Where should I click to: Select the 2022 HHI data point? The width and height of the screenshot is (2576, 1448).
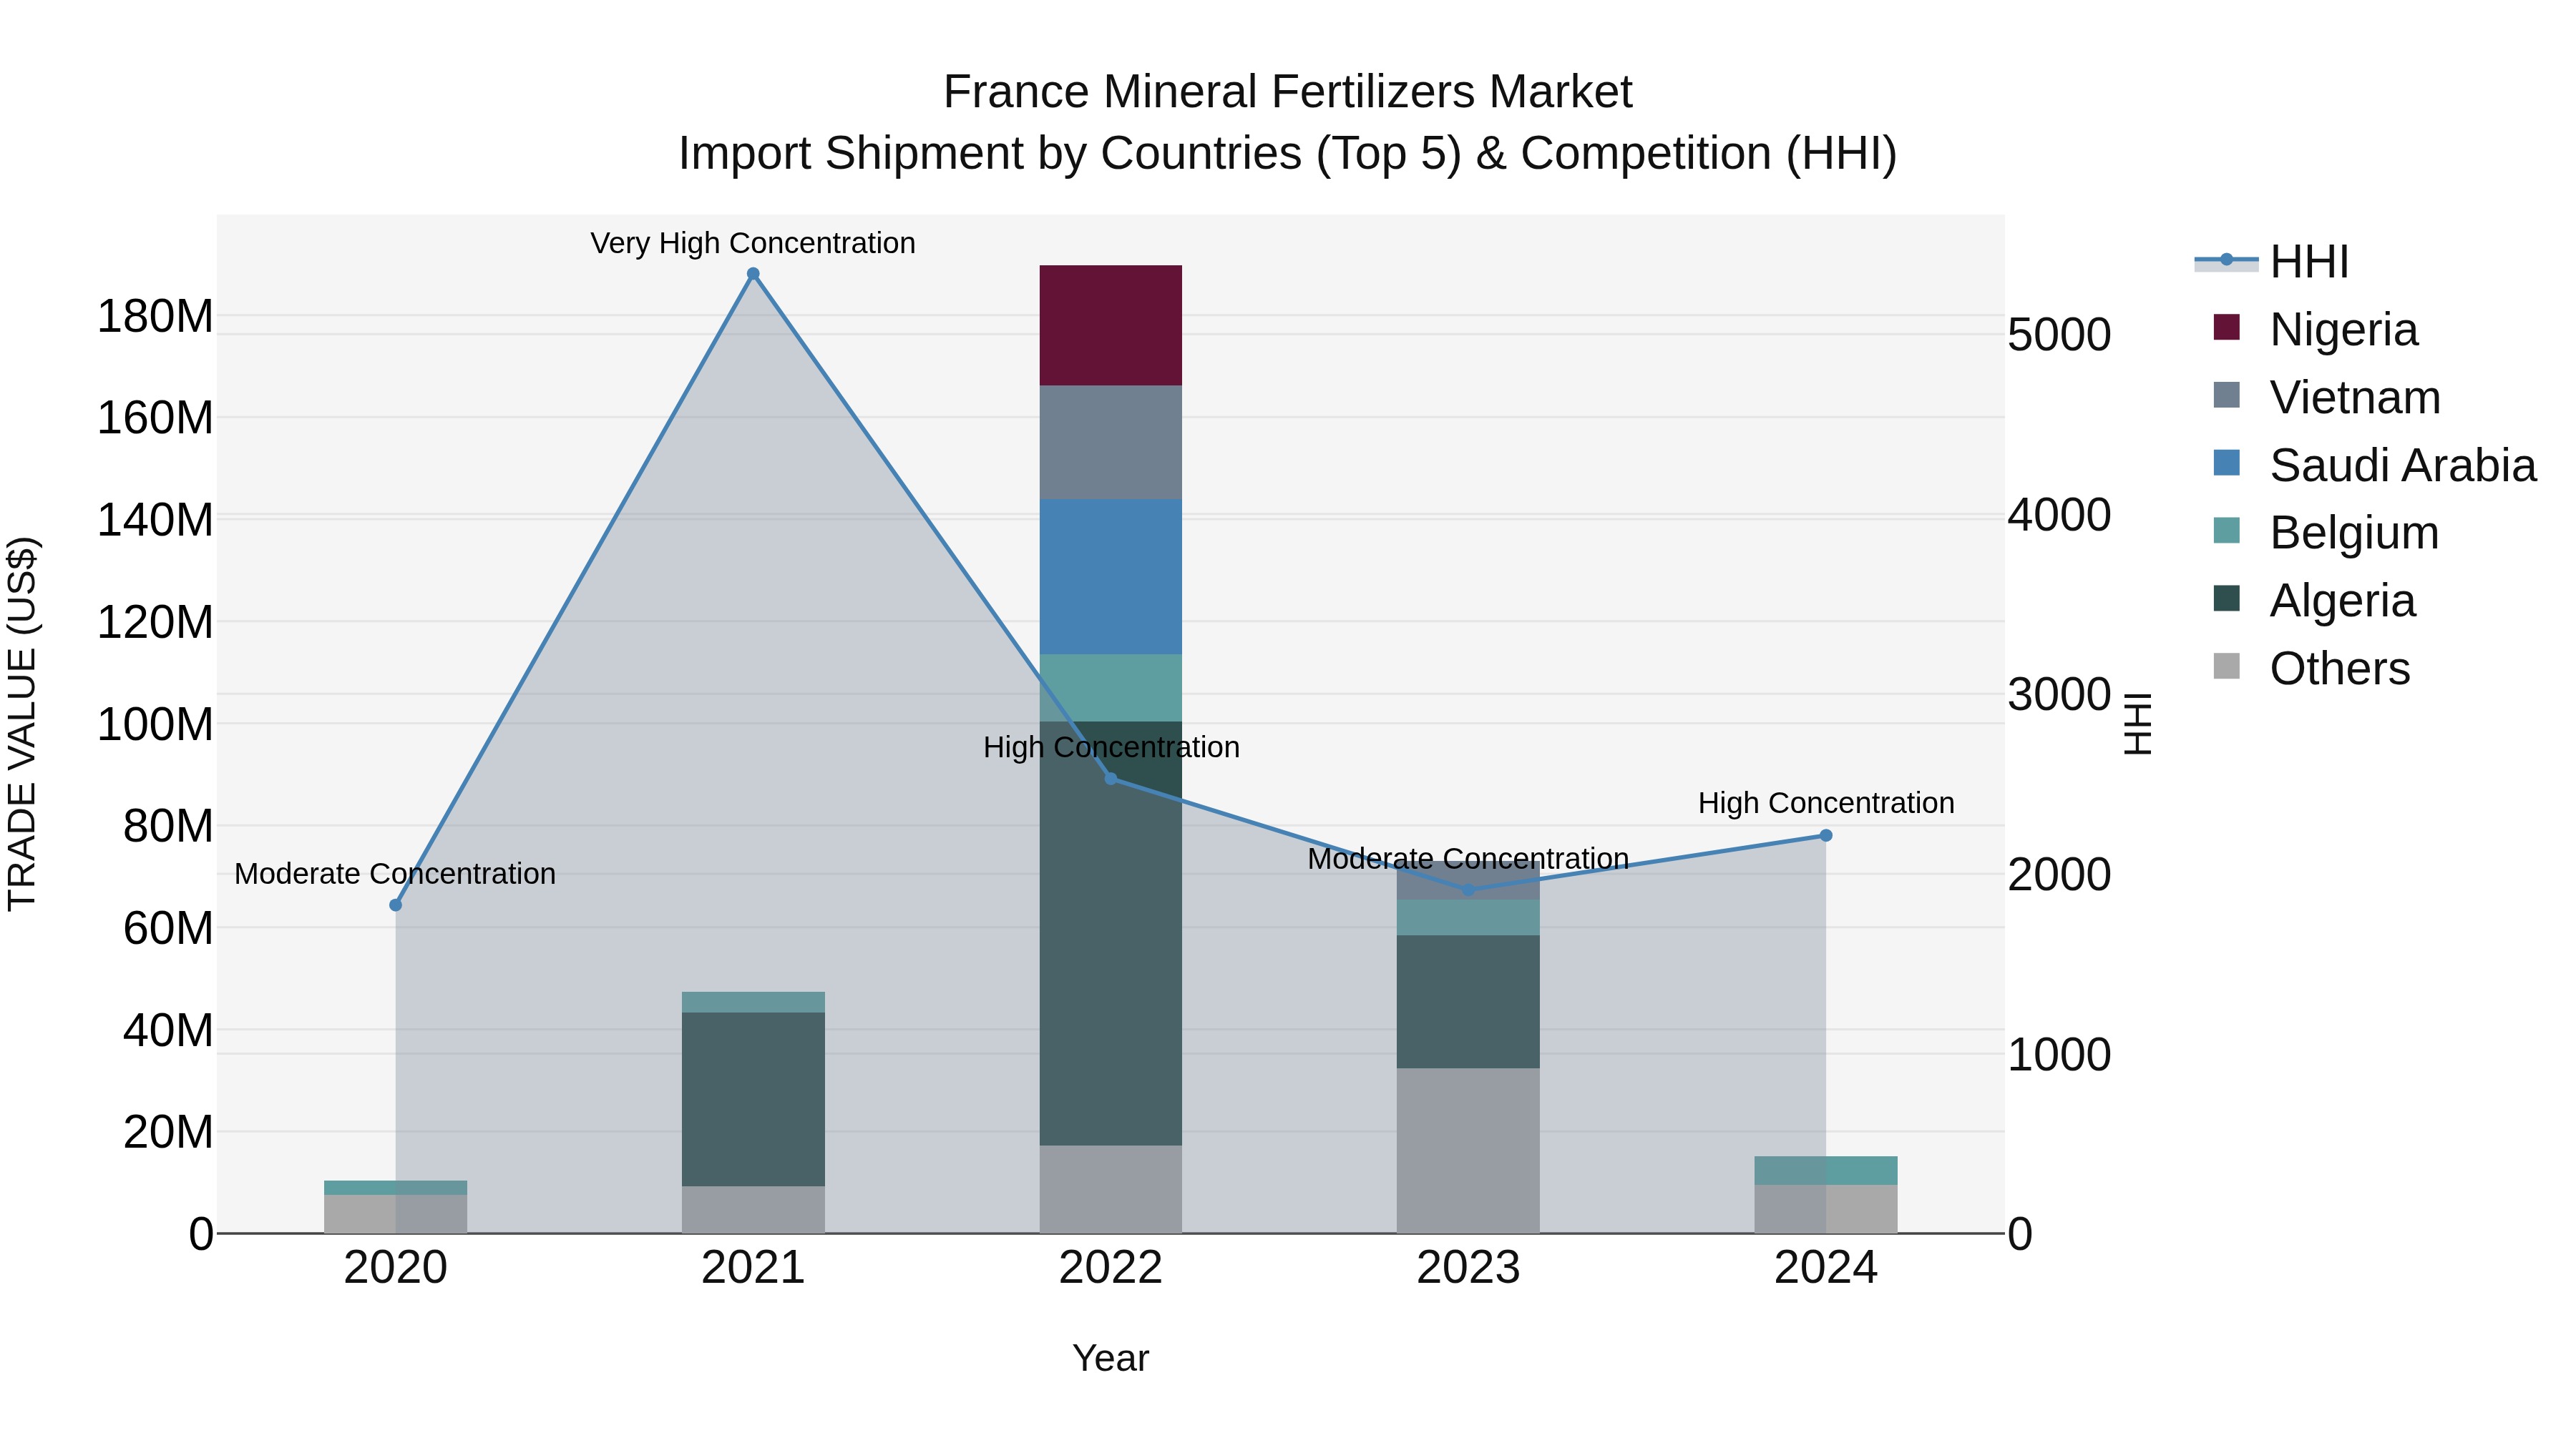click(1110, 779)
